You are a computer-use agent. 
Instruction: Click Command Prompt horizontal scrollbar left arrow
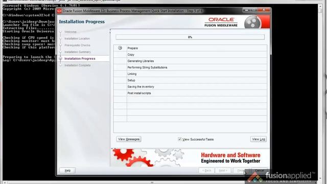pyautogui.click(x=5, y=182)
